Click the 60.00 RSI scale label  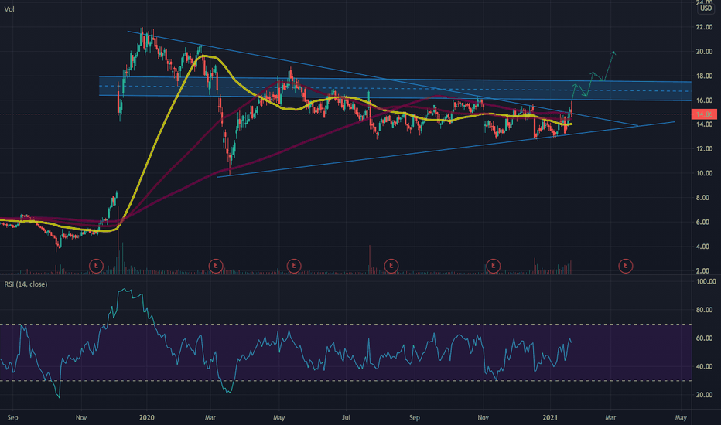[704, 338]
